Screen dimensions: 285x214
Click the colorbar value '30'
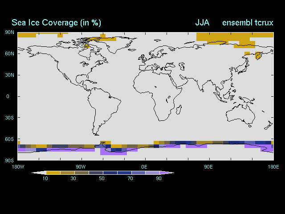tap(73, 178)
